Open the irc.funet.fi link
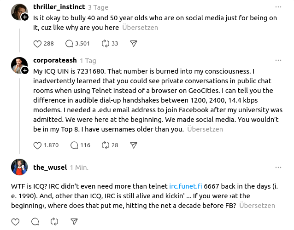The height and width of the screenshot is (230, 294). (186, 186)
